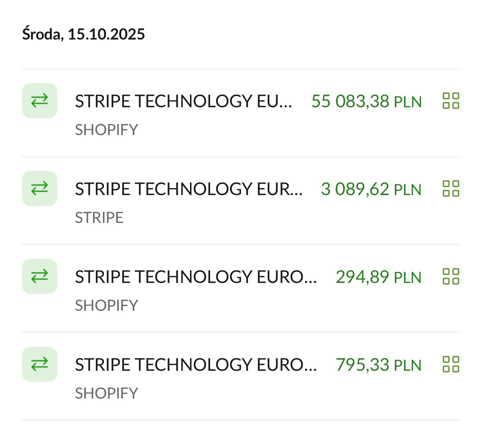Click SHOPIFY label under the 55 083,38 transaction
Image resolution: width=484 pixels, height=433 pixels.
[106, 130]
